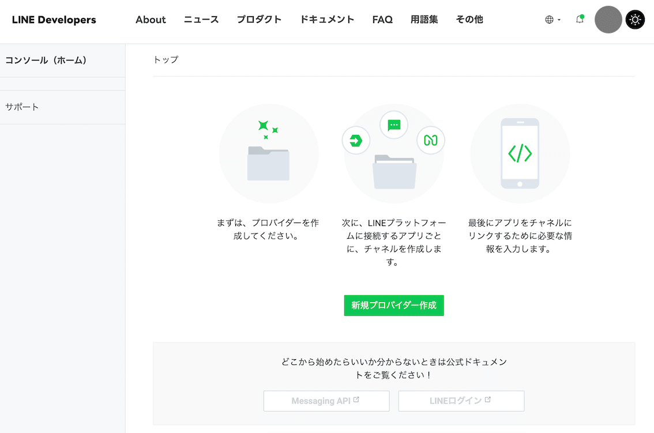Screen dimensions: 654x433
Task: Open the ニュース menu item
Action: coord(201,20)
